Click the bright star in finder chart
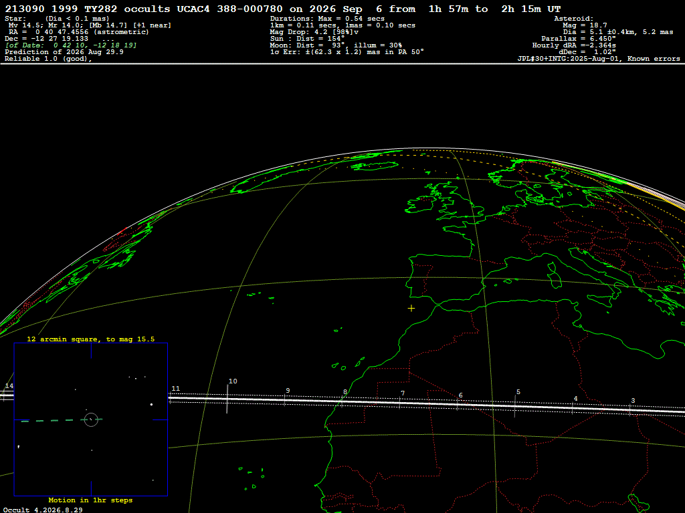The image size is (685, 513). (x=152, y=404)
